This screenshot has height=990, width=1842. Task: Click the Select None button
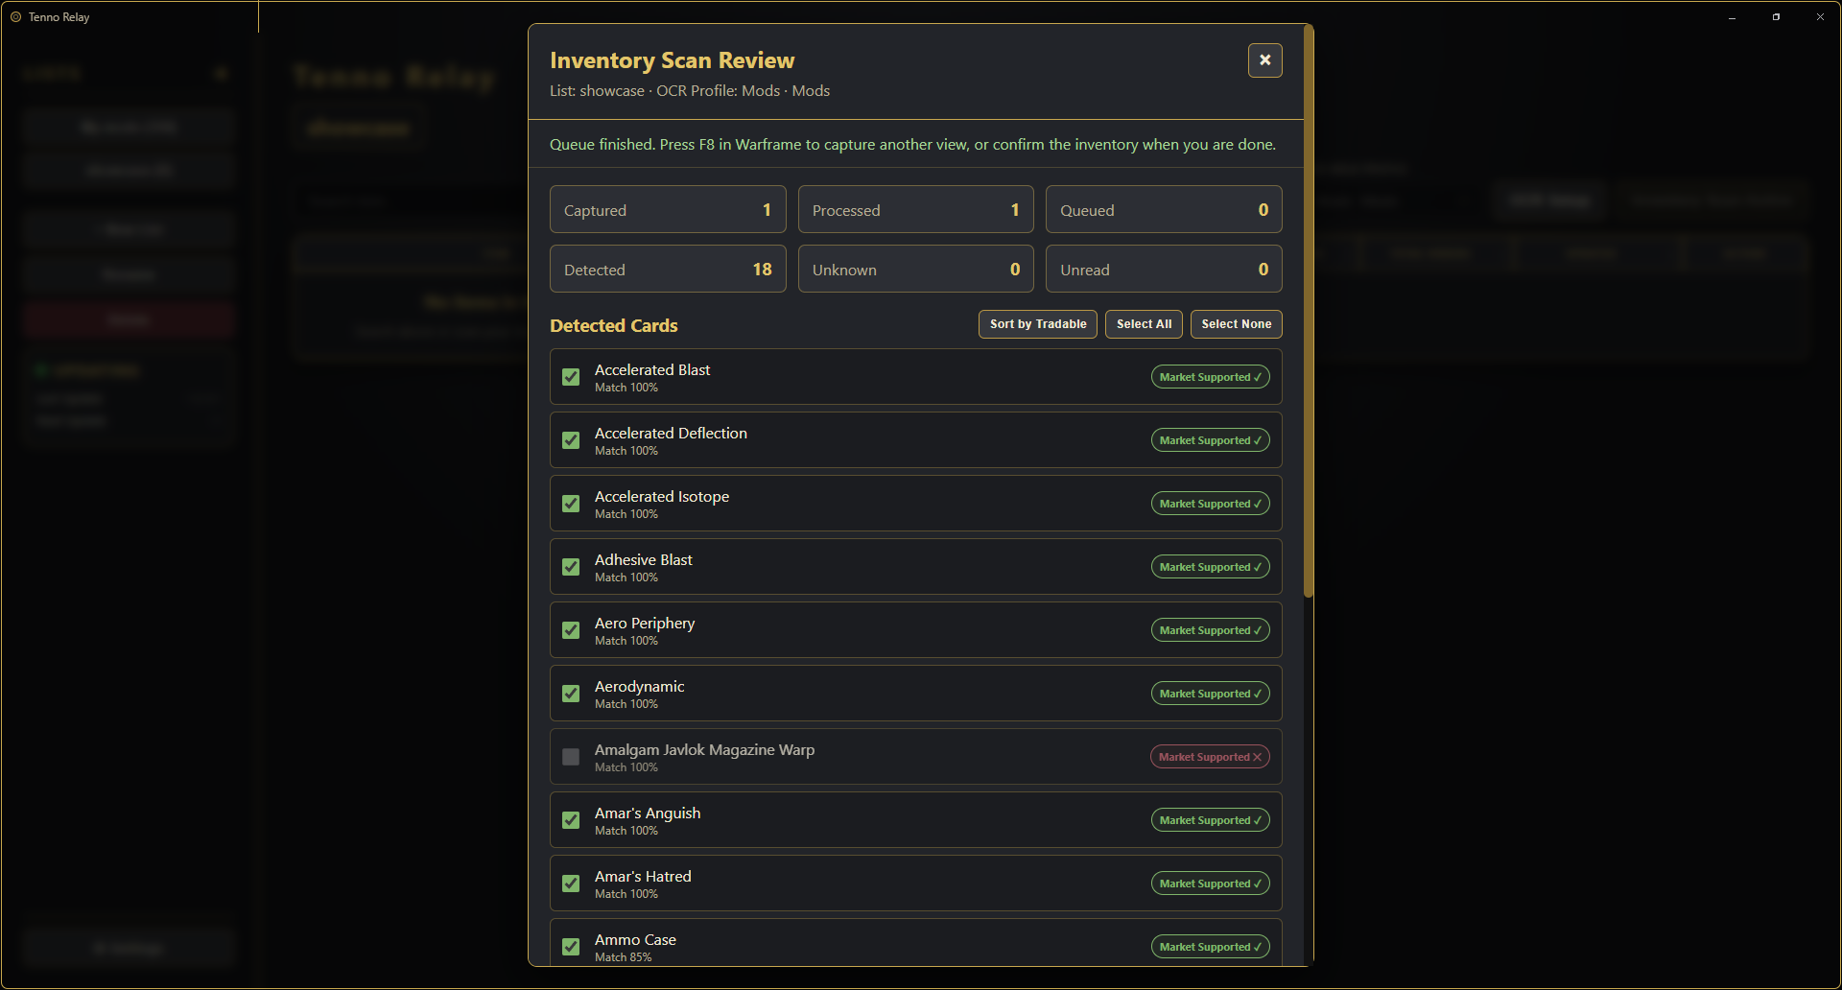(1237, 324)
